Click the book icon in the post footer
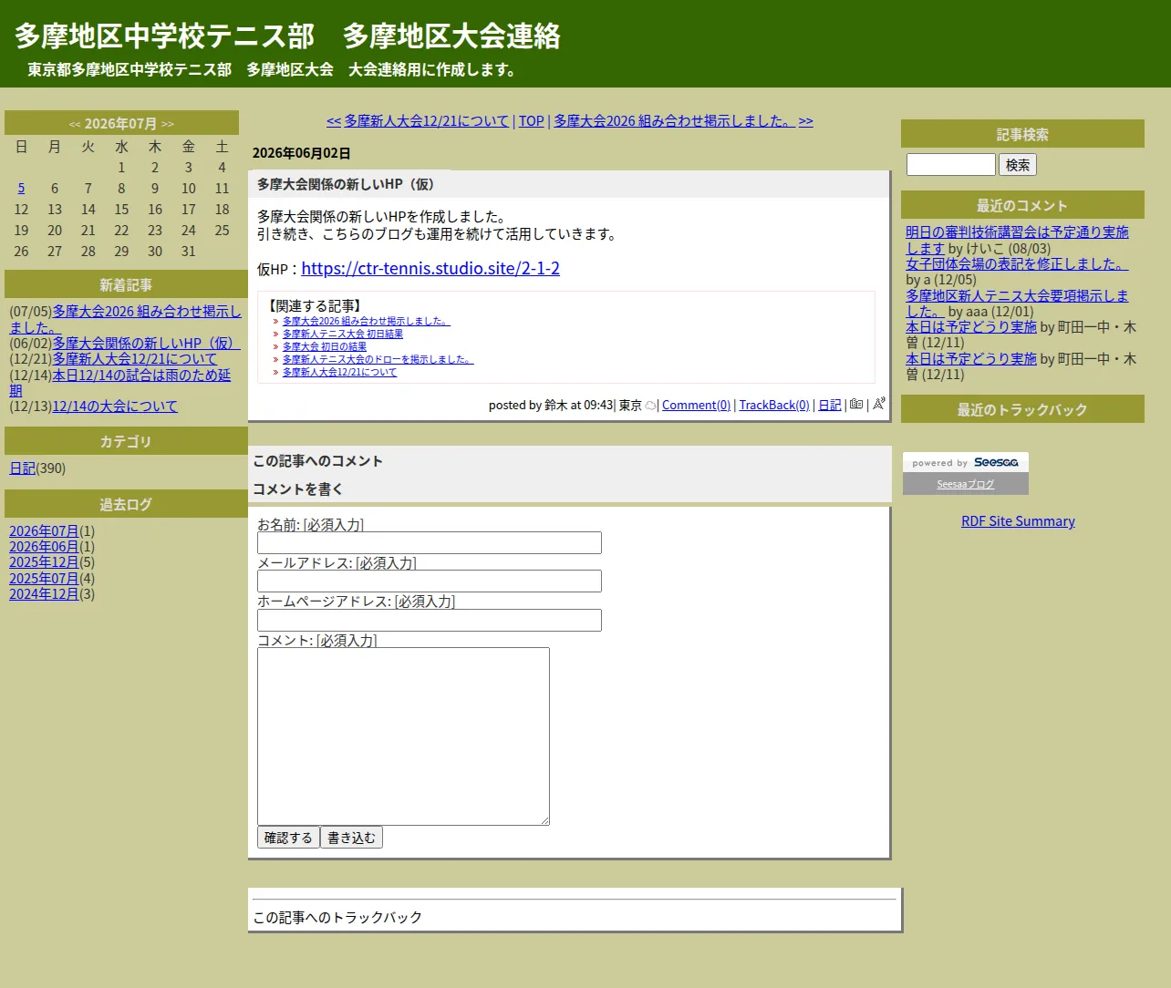 pyautogui.click(x=856, y=404)
